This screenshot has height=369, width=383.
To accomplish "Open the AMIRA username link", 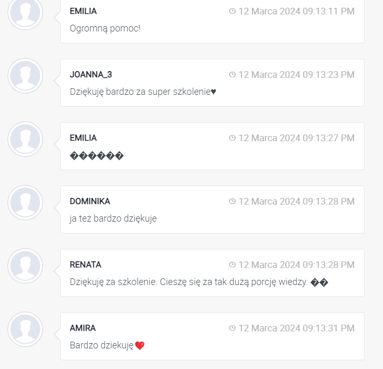I will coord(83,328).
